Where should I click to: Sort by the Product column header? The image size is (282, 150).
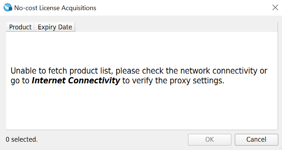pyautogui.click(x=20, y=27)
